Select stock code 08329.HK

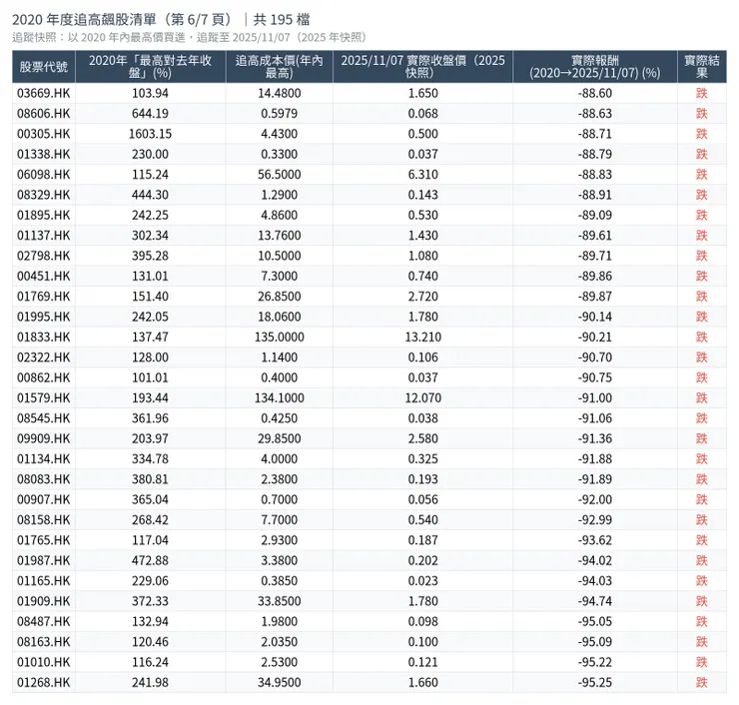pos(43,195)
